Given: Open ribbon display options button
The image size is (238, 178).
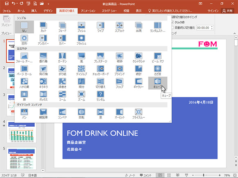Looking at the screenshot, I should [x=200, y=4].
